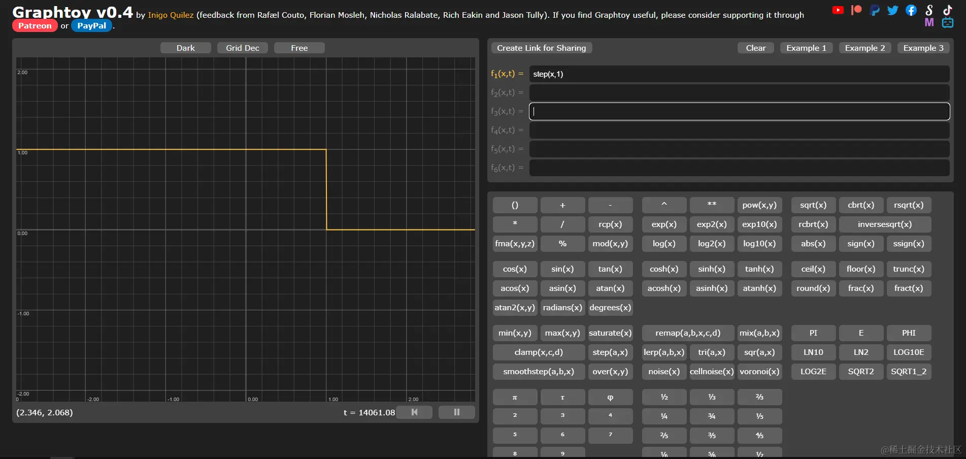Switch grid display using Grid Dec
966x459 pixels.
(242, 48)
